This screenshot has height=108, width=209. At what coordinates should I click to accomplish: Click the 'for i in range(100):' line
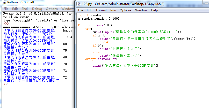[x=96, y=25]
